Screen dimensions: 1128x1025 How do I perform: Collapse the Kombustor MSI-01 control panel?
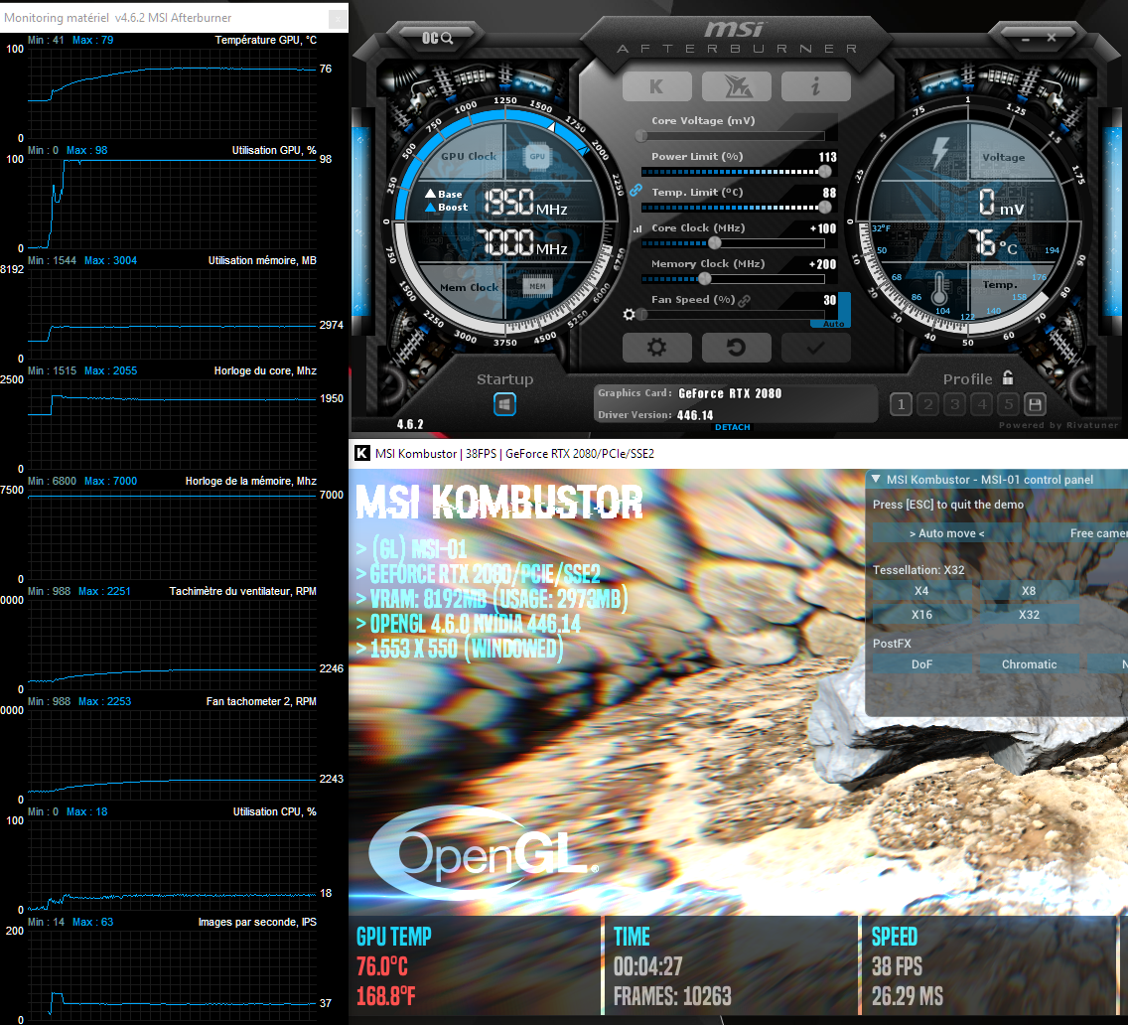tap(876, 479)
